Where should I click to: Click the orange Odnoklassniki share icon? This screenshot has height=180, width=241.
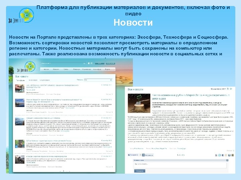226,155
